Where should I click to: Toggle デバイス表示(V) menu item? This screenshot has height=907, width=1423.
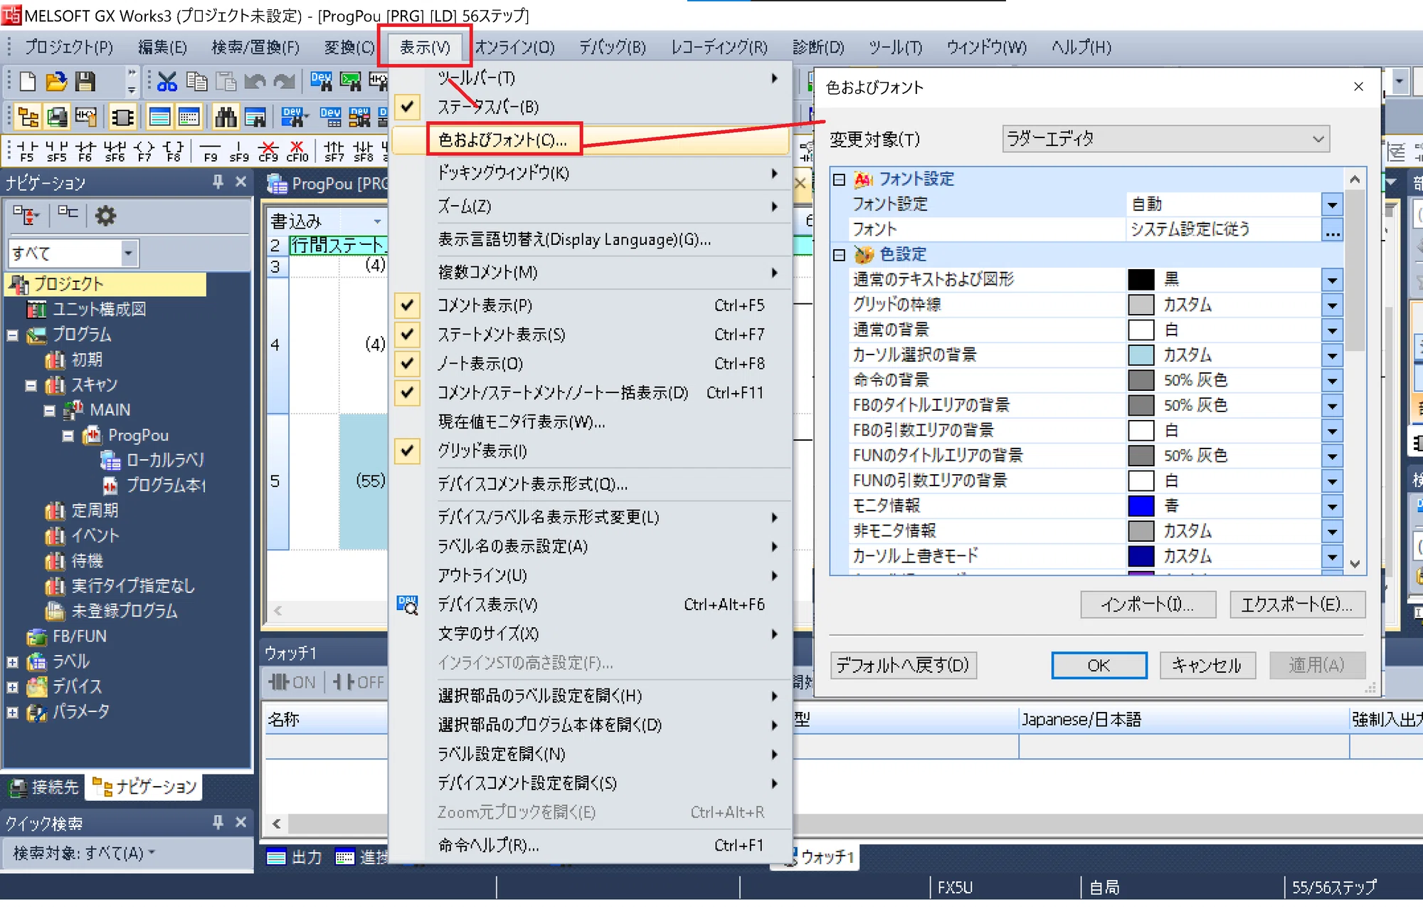[x=591, y=605]
